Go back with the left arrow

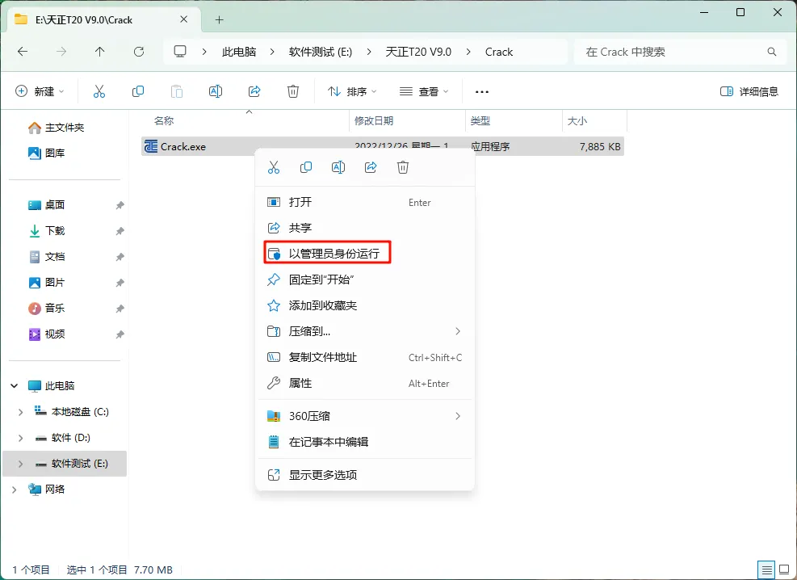click(x=23, y=52)
